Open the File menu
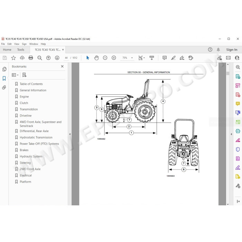This screenshot has height=242, width=242. (3, 44)
